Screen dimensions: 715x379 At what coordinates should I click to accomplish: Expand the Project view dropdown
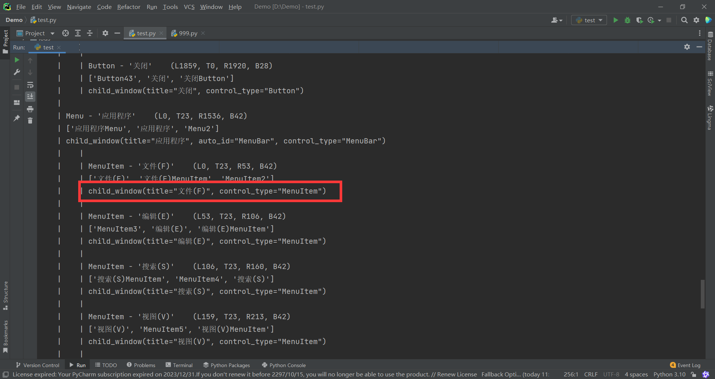[x=53, y=33]
